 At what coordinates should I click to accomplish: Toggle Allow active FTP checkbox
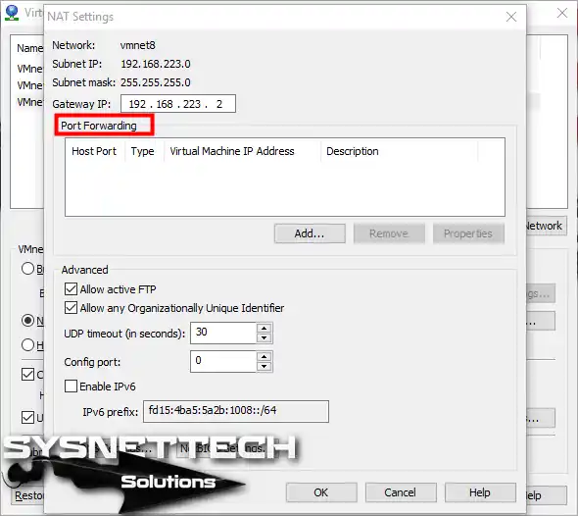(x=71, y=289)
